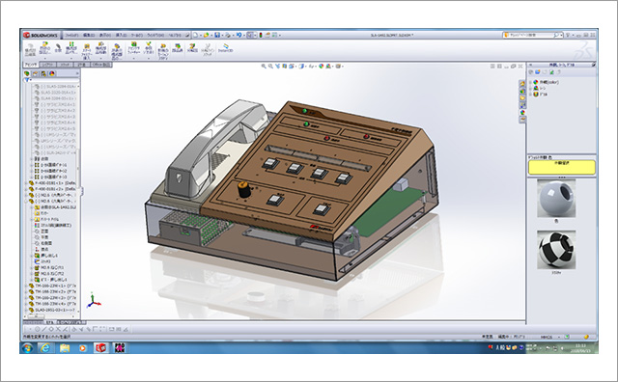
Task: Click the Zoom to Fit magnifier above the viewport
Action: click(x=264, y=67)
